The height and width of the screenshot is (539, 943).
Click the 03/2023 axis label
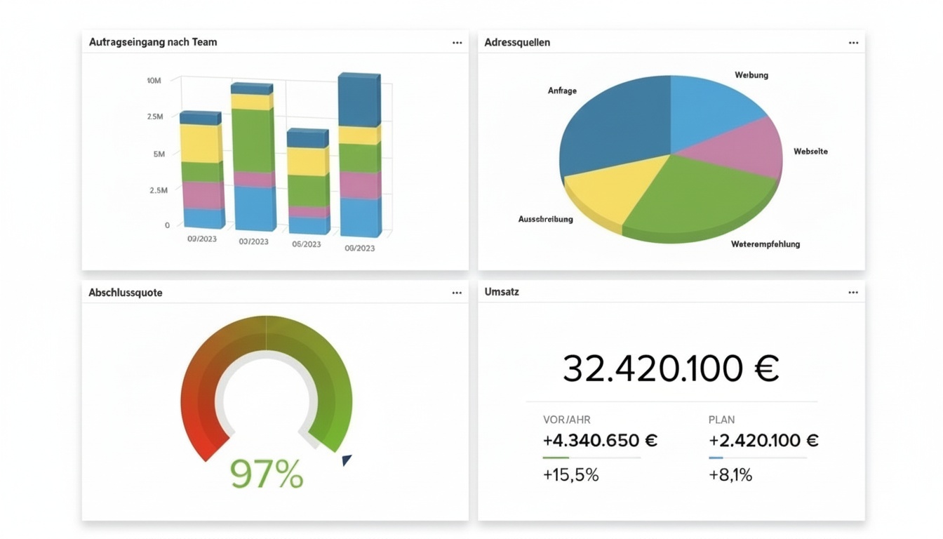(202, 238)
